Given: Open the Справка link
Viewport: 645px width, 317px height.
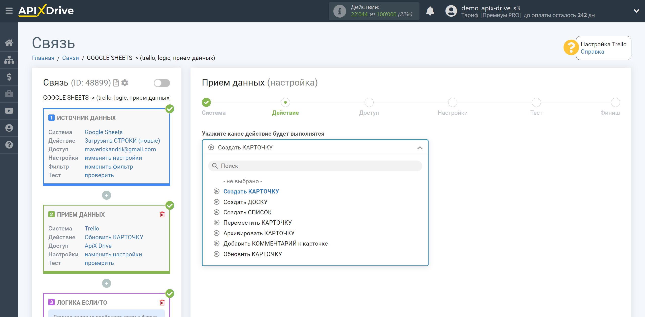Looking at the screenshot, I should point(592,52).
